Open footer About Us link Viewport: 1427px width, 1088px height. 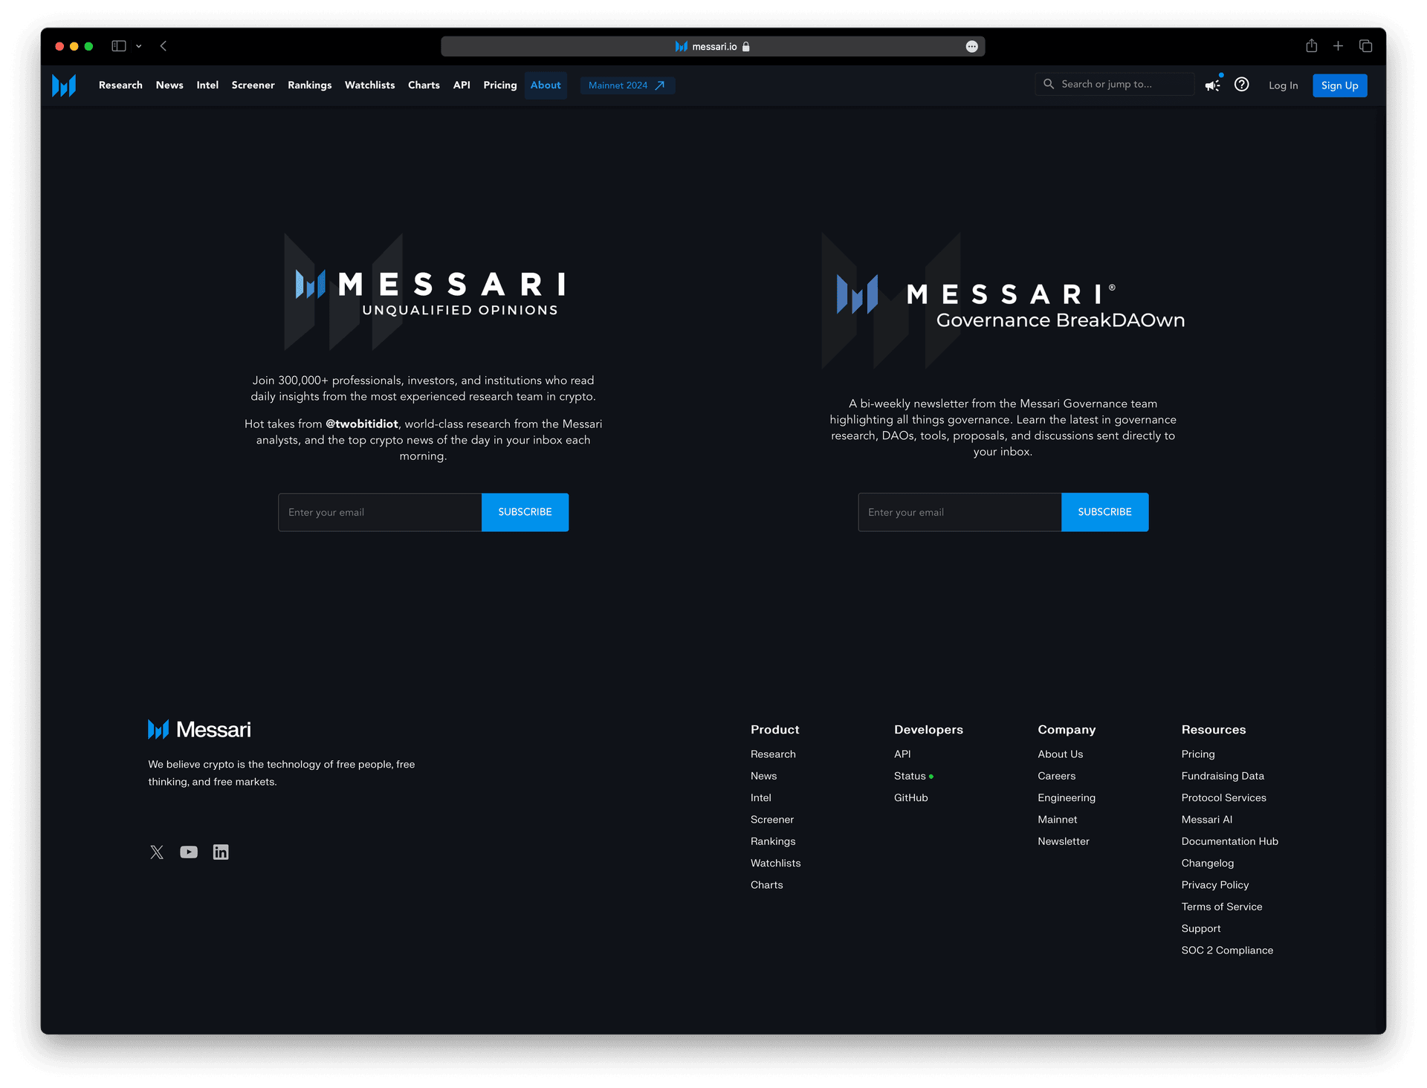[x=1061, y=754]
